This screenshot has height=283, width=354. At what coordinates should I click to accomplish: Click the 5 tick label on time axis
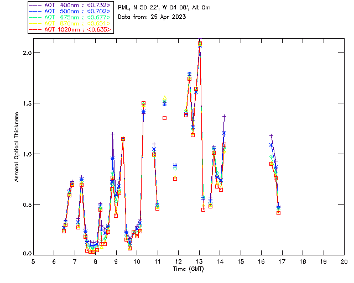click(33, 261)
